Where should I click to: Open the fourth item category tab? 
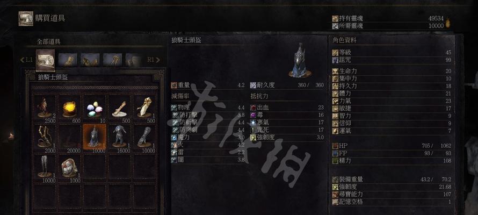pyautogui.click(x=112, y=60)
